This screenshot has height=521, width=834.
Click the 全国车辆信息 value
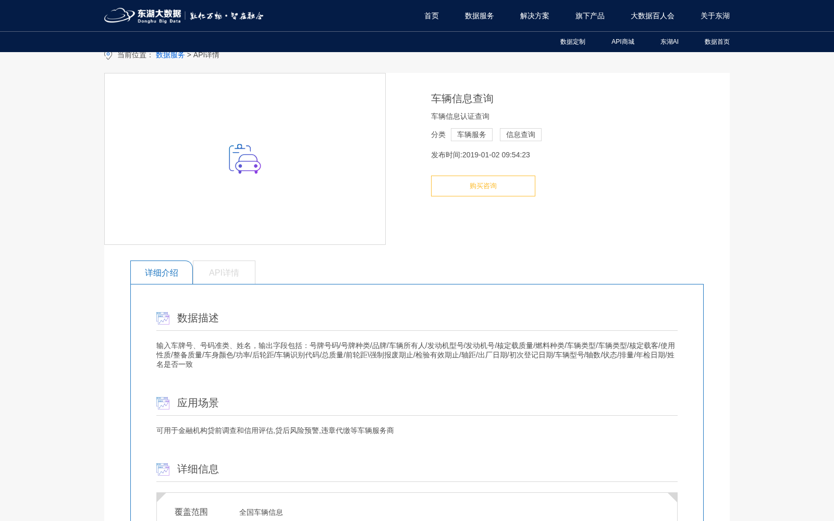tap(261, 512)
